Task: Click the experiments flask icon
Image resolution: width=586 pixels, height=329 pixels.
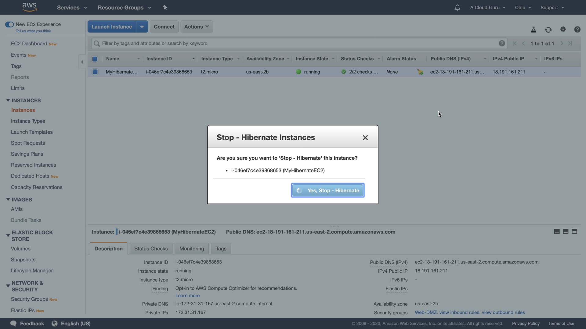Action: [x=534, y=30]
